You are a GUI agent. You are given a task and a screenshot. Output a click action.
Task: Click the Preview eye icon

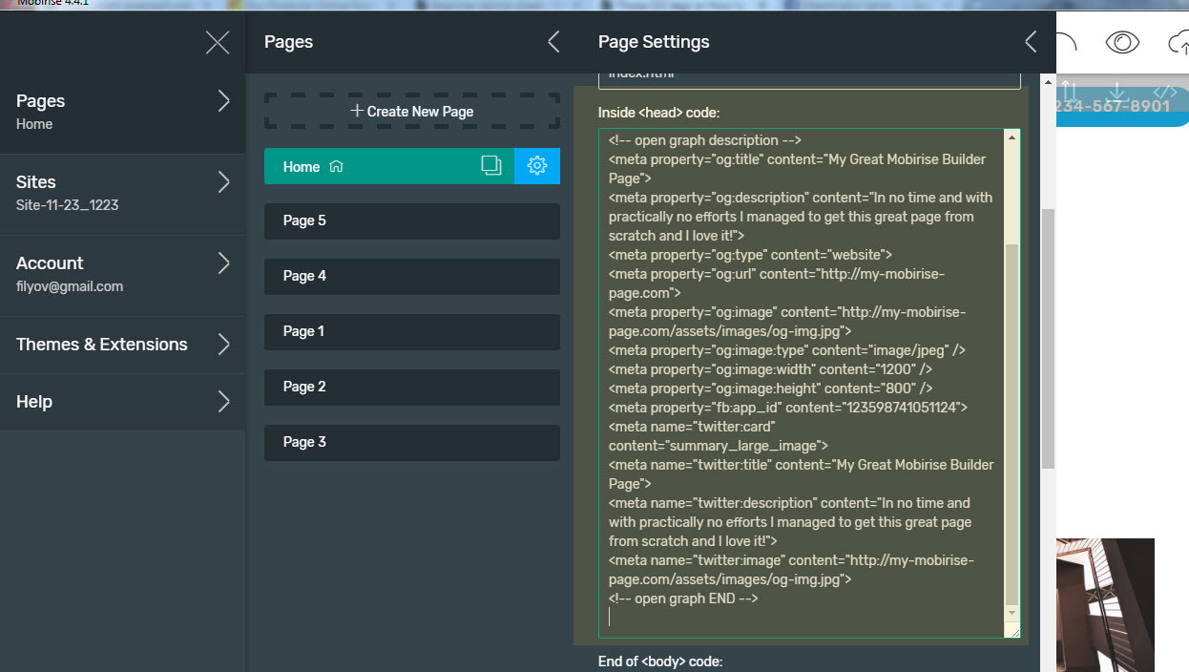(1123, 42)
